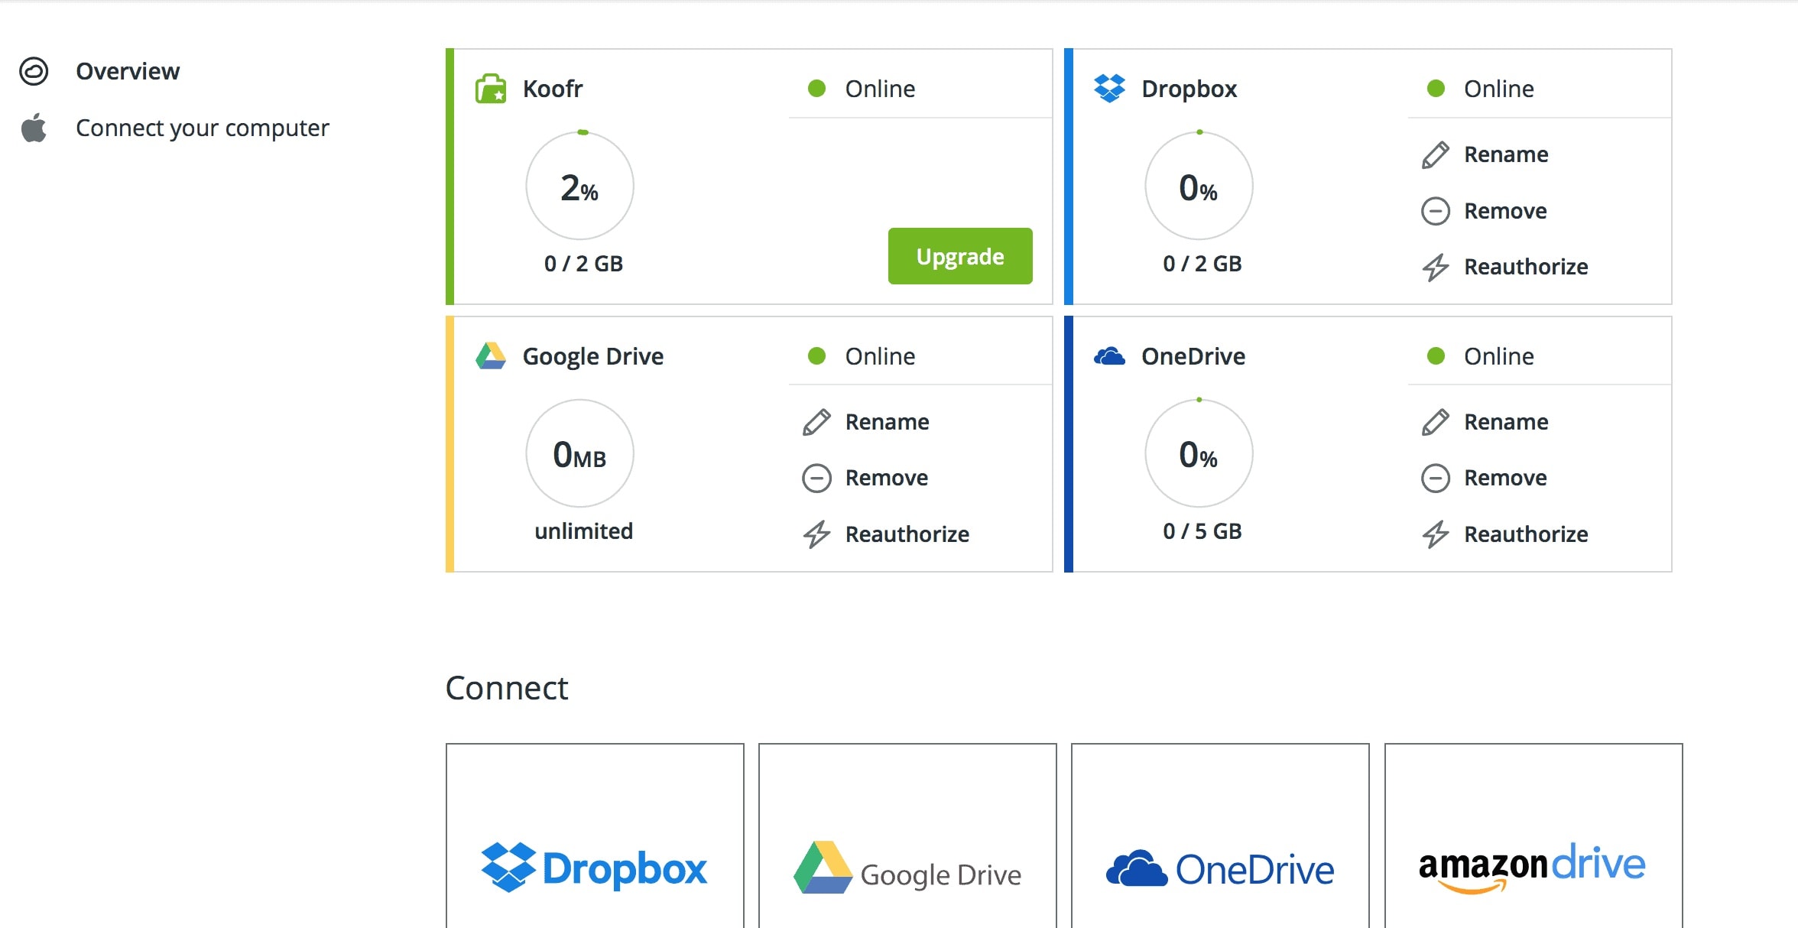Click the pencil icon on Dropbox card
This screenshot has height=928, width=1798.
(x=1435, y=155)
